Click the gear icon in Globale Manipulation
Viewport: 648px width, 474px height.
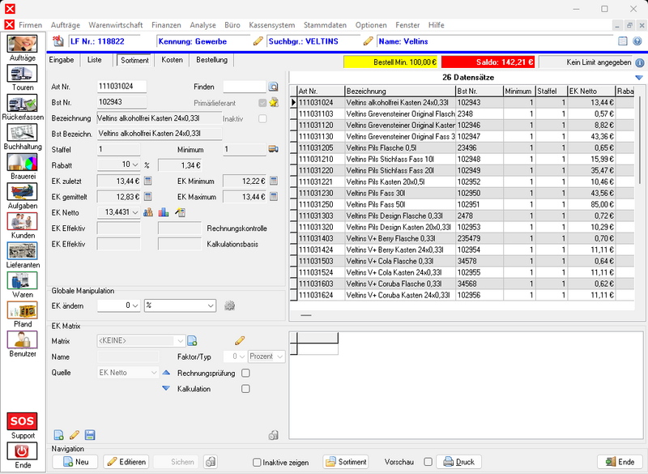(230, 305)
